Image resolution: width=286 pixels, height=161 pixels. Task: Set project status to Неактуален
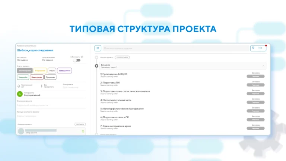pos(36,77)
